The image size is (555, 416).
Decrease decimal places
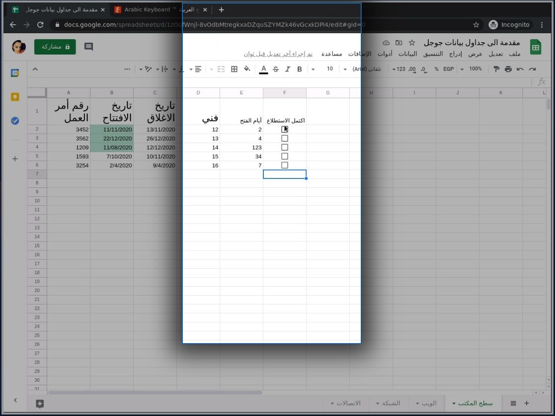[424, 69]
